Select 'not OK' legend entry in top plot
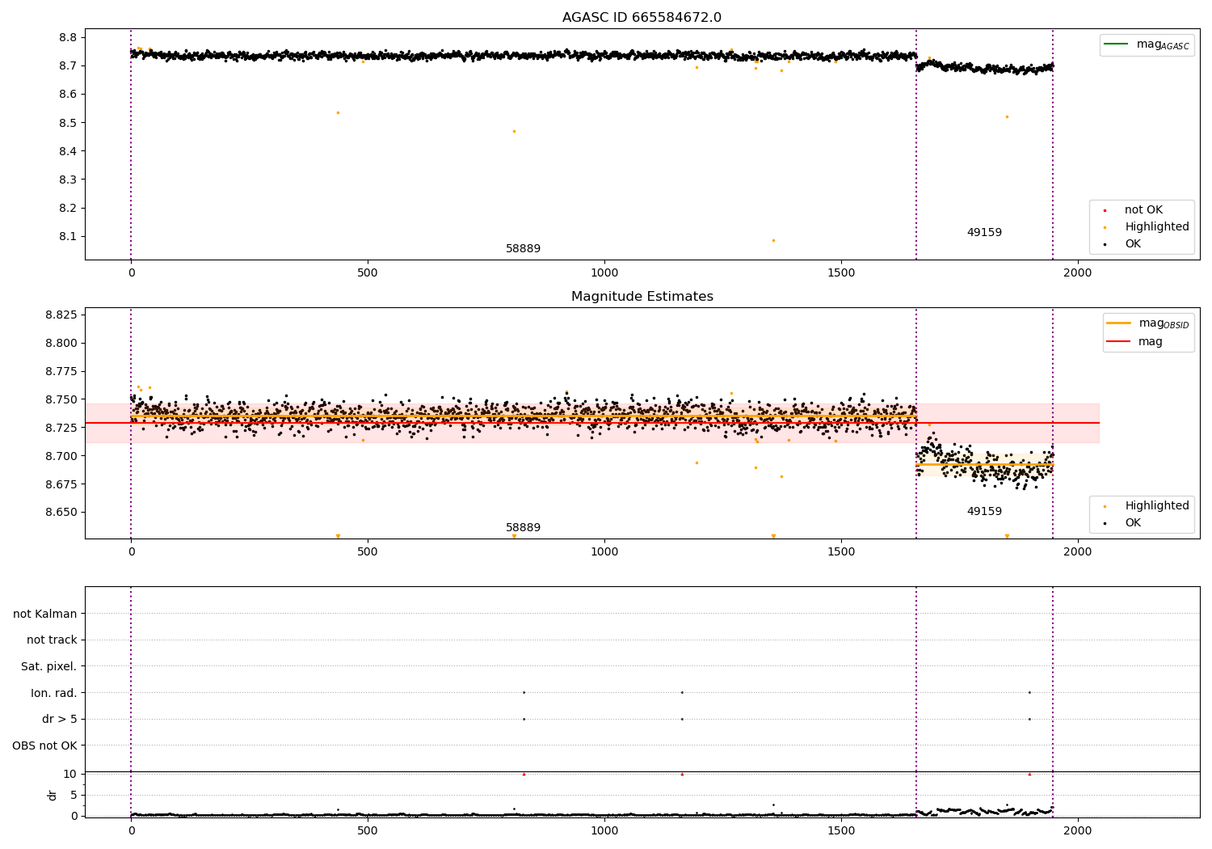The image size is (1212, 849). (x=1143, y=210)
